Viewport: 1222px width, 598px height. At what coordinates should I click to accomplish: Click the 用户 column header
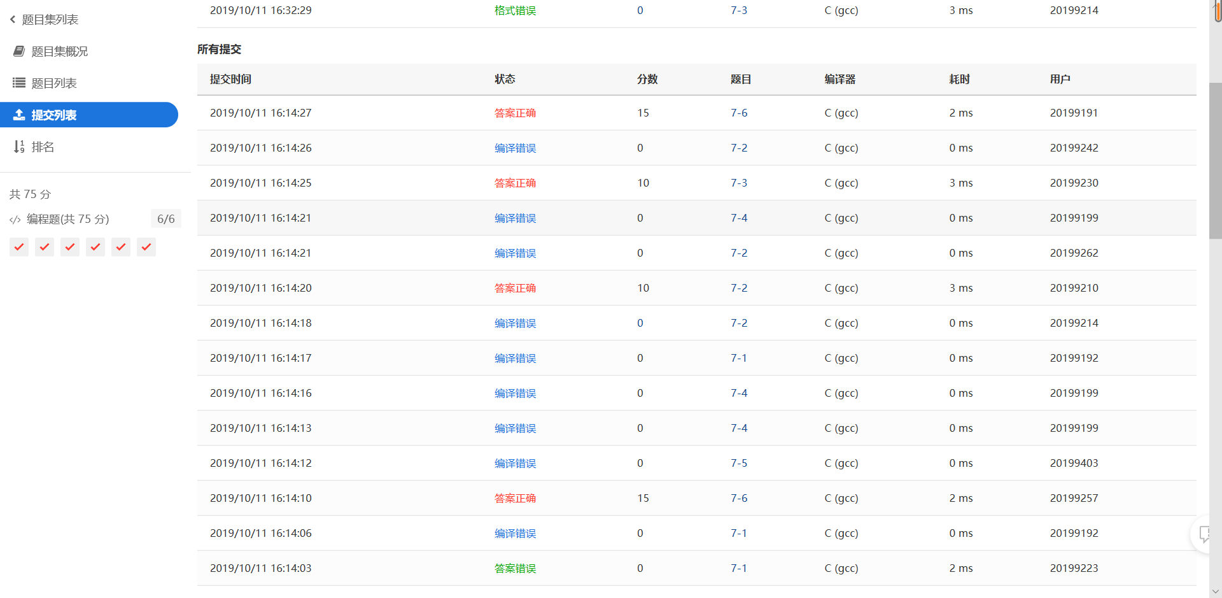click(x=1060, y=79)
